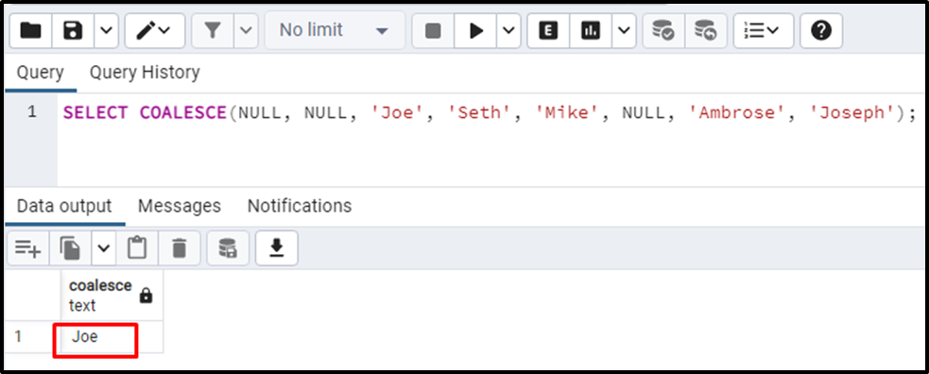This screenshot has width=929, height=374.
Task: Run Explain Analyze chart icon
Action: [x=590, y=31]
